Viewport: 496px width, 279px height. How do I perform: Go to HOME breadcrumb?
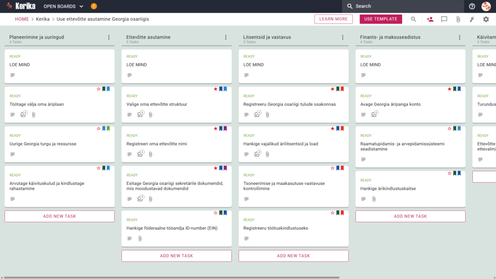tap(22, 19)
